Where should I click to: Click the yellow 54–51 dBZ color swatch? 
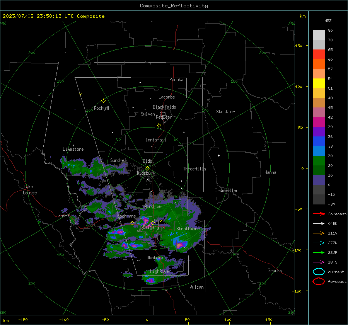319,83
